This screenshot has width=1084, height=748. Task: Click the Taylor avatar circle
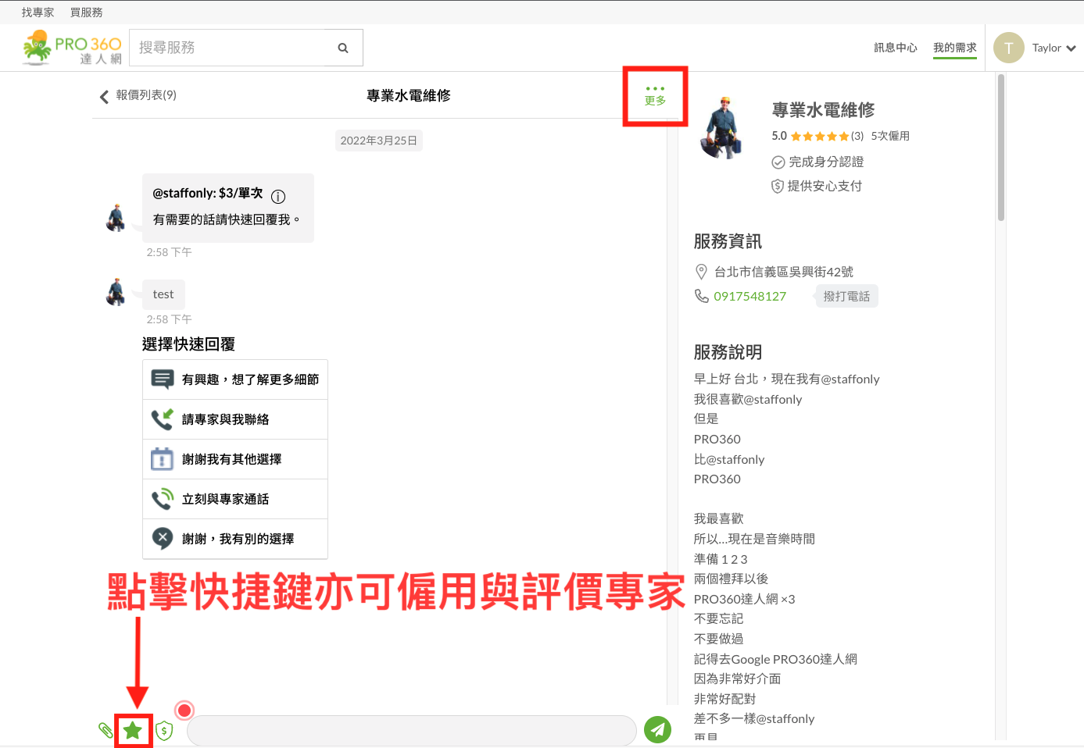1009,48
